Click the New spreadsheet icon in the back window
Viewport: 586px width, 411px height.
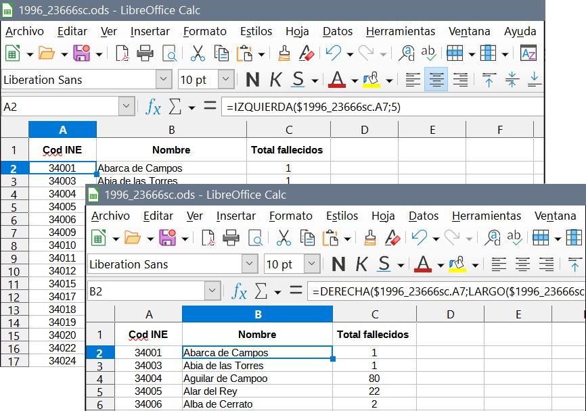pyautogui.click(x=12, y=53)
